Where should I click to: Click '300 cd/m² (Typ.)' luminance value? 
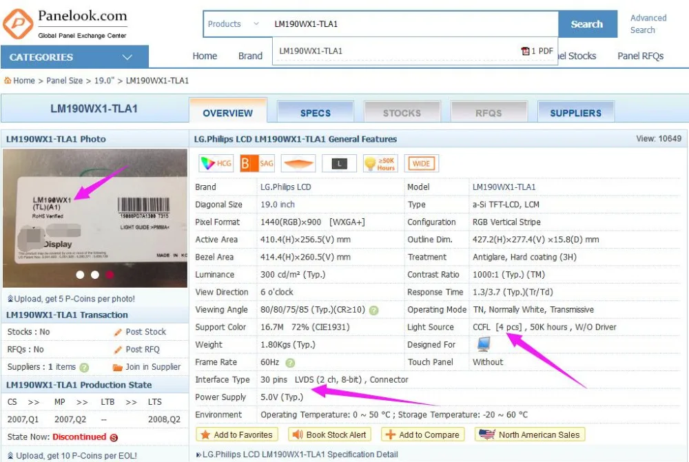(293, 275)
